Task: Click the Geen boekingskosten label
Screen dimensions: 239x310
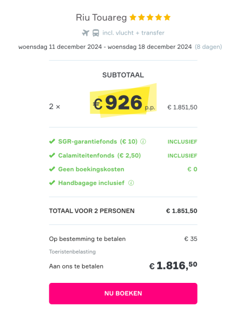Action: click(x=91, y=169)
